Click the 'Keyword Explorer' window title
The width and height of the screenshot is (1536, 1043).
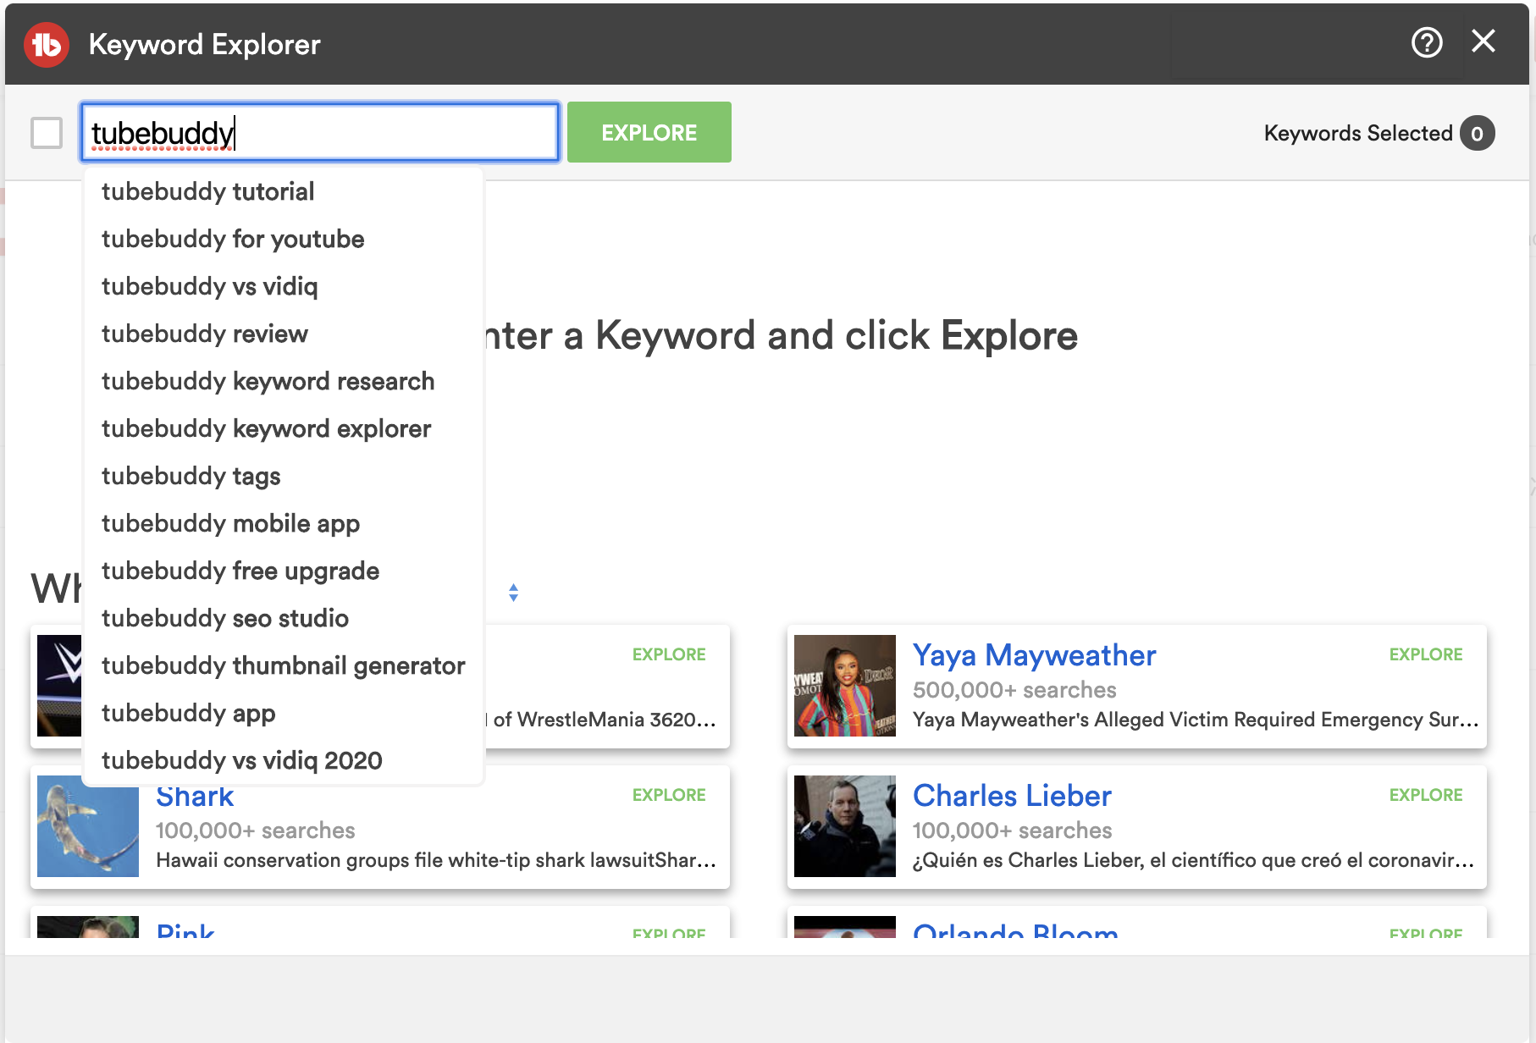pos(204,44)
